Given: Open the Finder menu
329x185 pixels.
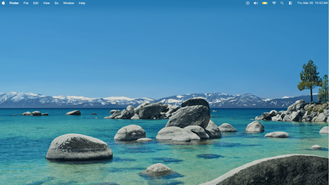Looking at the screenshot, I should point(14,3).
